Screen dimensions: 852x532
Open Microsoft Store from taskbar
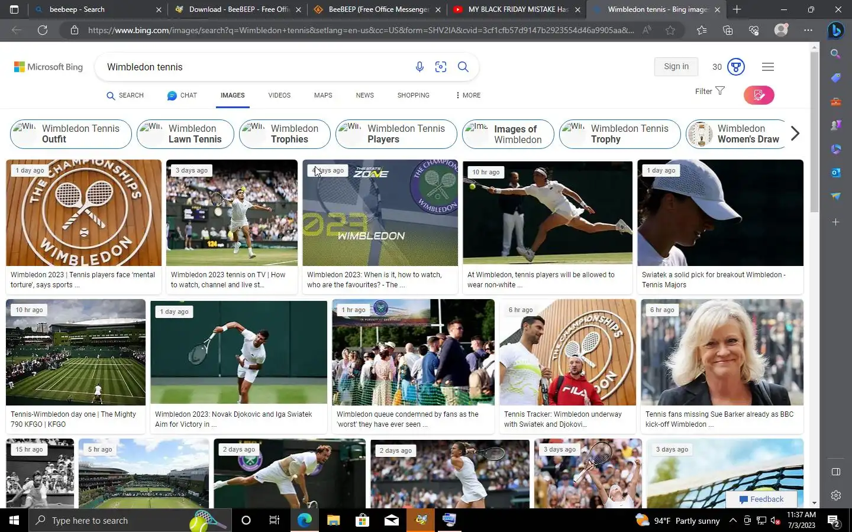(x=362, y=520)
